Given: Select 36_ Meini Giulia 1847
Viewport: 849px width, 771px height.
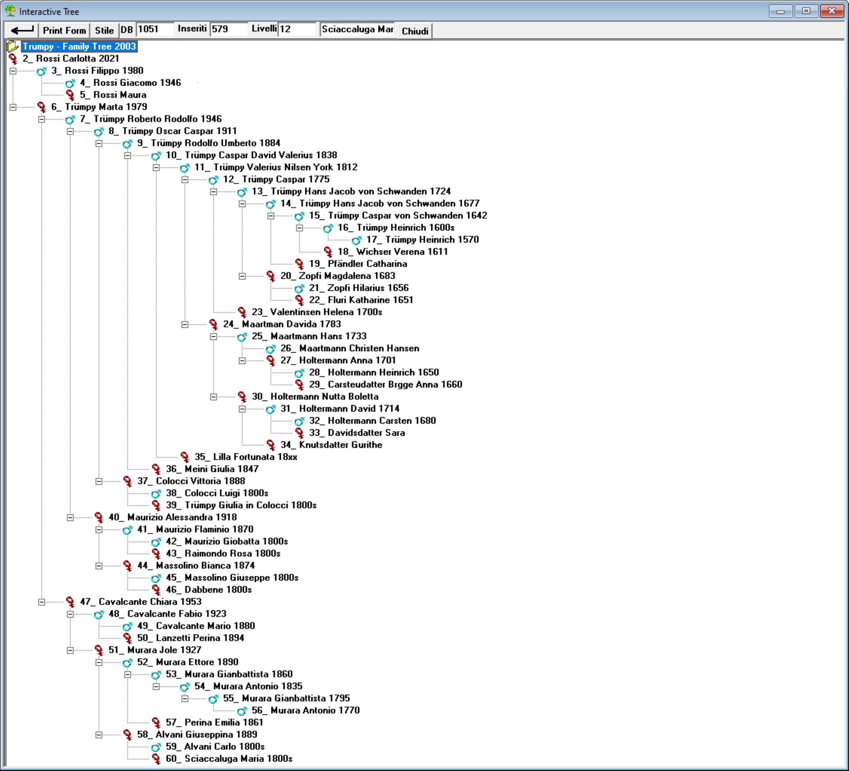Looking at the screenshot, I should (x=212, y=469).
